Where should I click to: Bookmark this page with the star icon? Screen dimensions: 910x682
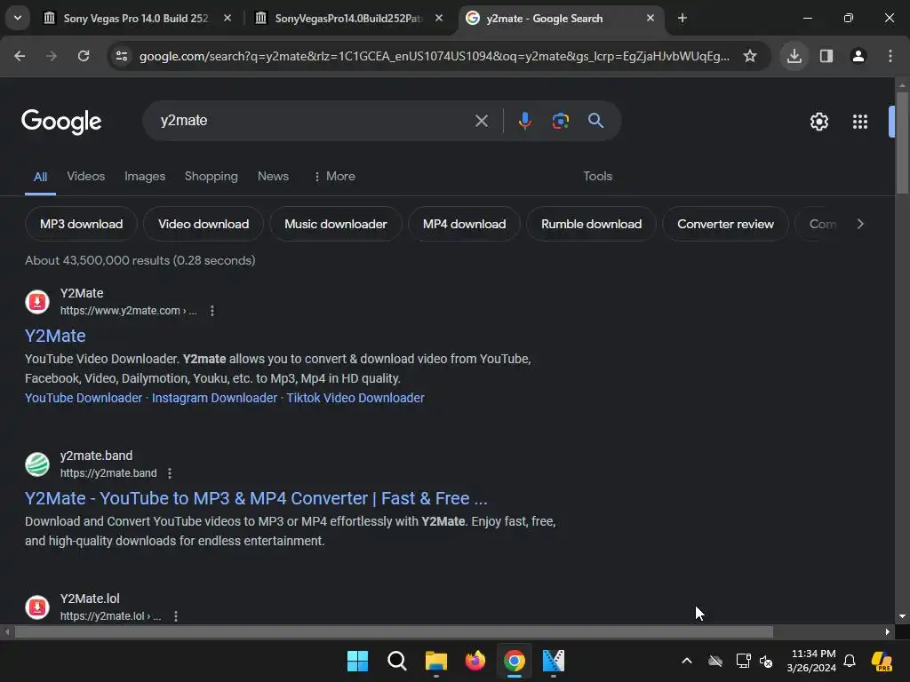pyautogui.click(x=750, y=56)
